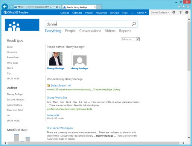Screen dimensions: 192x146
Task: Close the 'Search: danny burlage' tab
Action: tap(95, 7)
